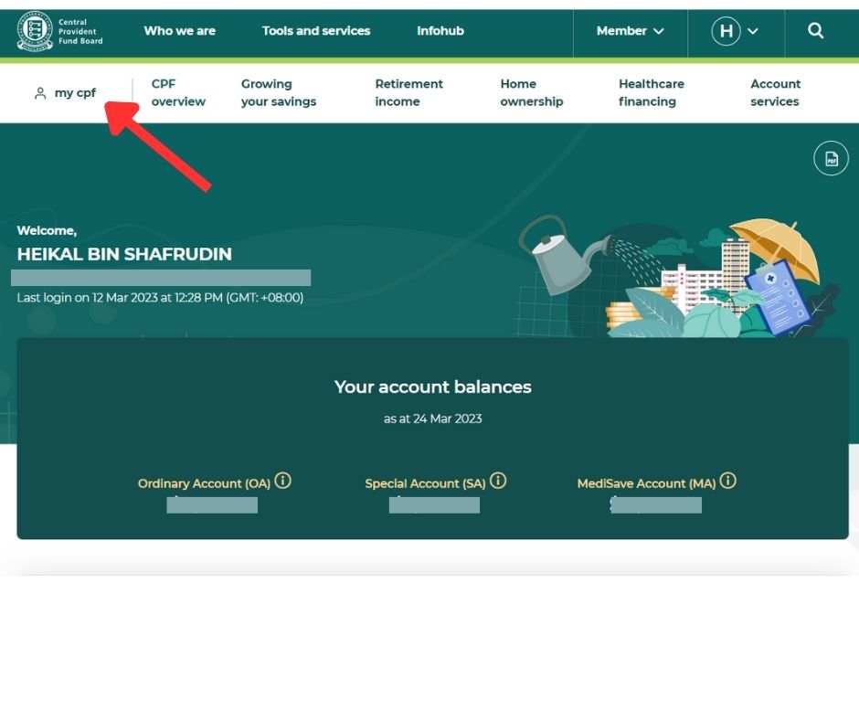Open the Infohub menu
Image resolution: width=859 pixels, height=720 pixels.
(x=440, y=31)
